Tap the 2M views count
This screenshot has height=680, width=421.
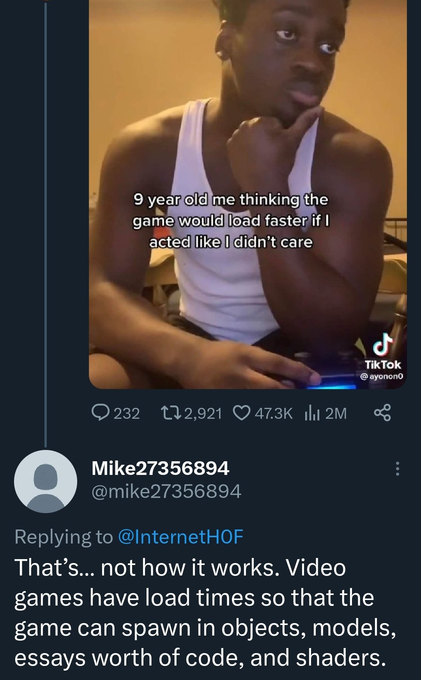point(336,413)
